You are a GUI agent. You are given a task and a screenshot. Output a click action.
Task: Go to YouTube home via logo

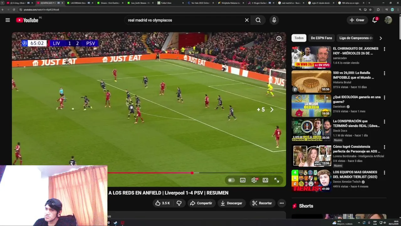click(27, 20)
